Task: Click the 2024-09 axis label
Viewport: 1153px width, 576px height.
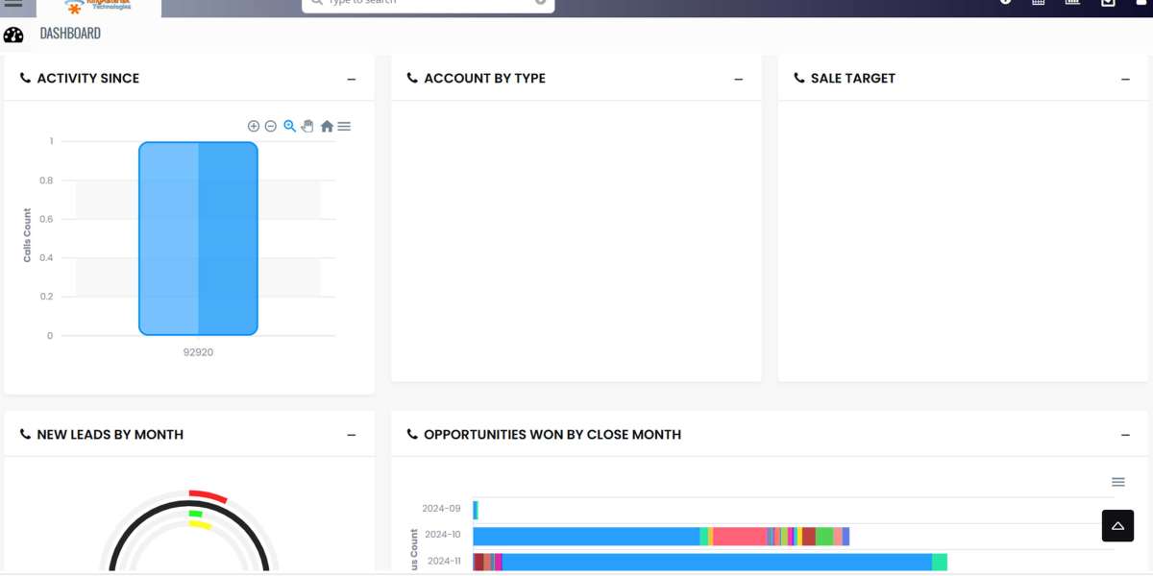Action: click(441, 509)
